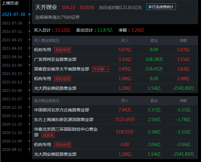Click the 104.23 stock price
The width and height of the screenshot is (201, 162).
click(x=68, y=8)
